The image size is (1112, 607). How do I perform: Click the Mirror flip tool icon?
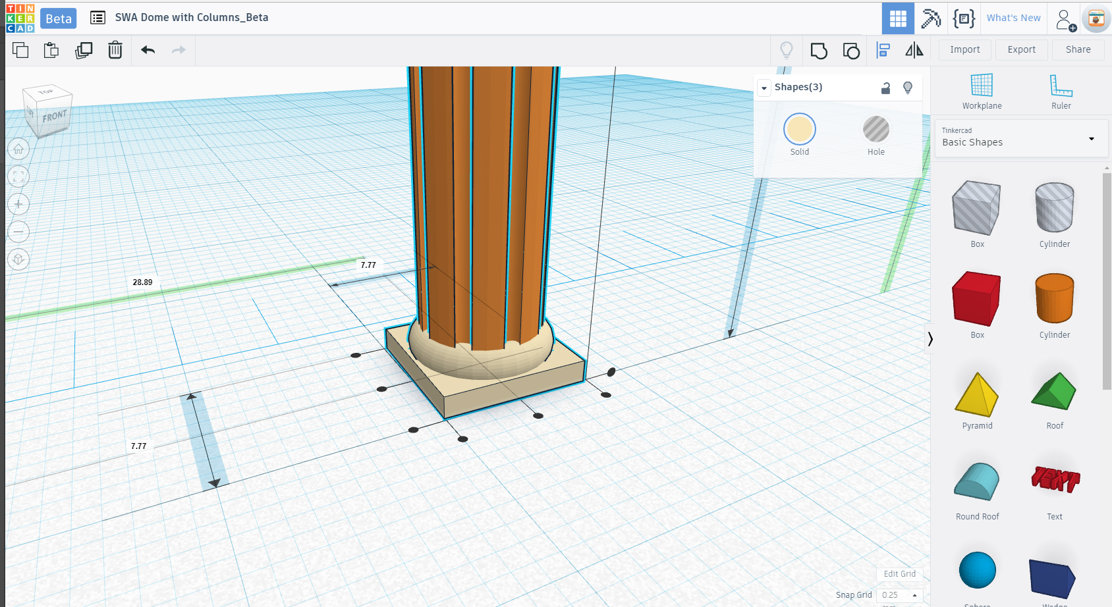click(914, 50)
